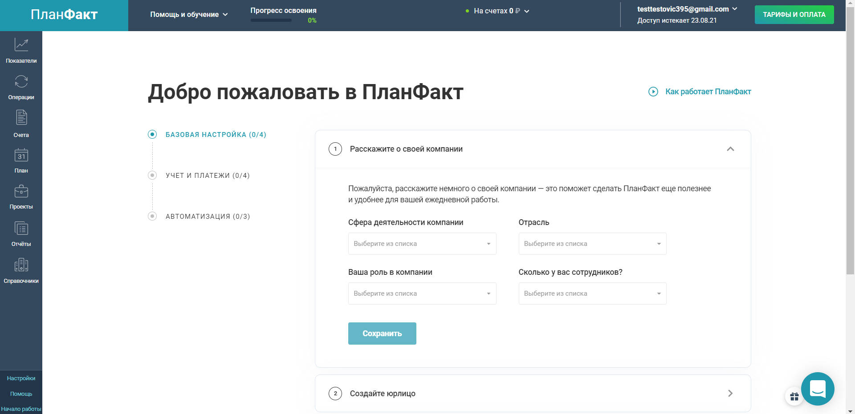Open the Счета document icon
Screen dimensions: 855x414
pyautogui.click(x=21, y=117)
